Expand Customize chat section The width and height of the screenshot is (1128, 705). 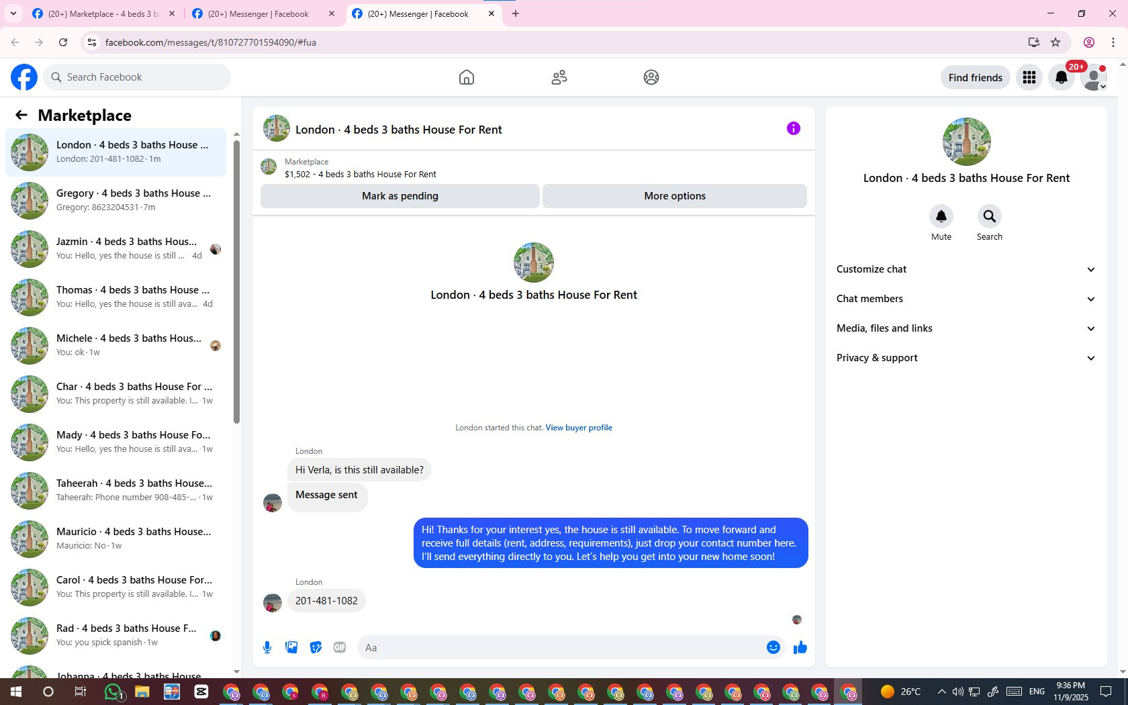pos(966,269)
